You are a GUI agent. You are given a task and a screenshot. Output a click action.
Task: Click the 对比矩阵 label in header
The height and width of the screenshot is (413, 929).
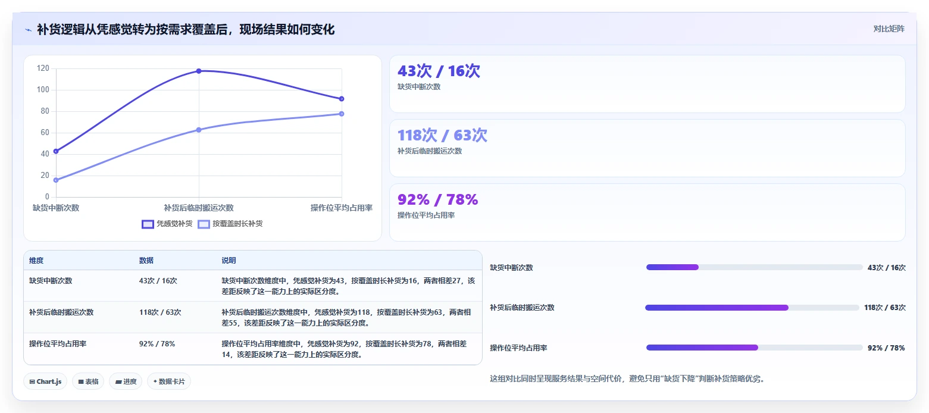pyautogui.click(x=889, y=29)
